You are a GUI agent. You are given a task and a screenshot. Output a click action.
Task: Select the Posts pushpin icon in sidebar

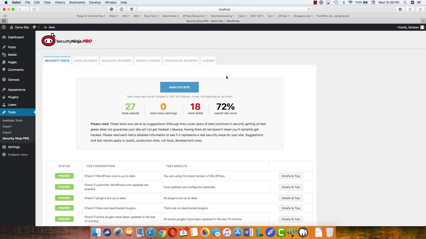[5, 47]
